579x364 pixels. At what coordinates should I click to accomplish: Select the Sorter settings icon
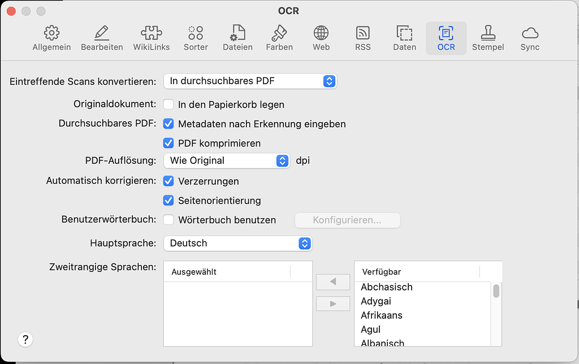tap(196, 37)
